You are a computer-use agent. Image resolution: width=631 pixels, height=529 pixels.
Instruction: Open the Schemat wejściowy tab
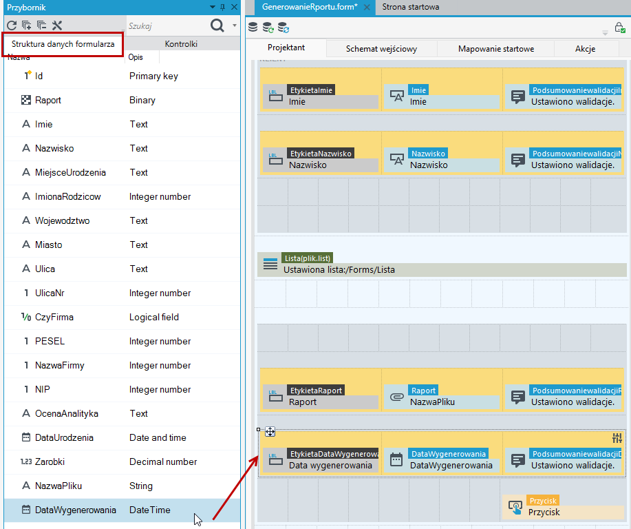[381, 49]
